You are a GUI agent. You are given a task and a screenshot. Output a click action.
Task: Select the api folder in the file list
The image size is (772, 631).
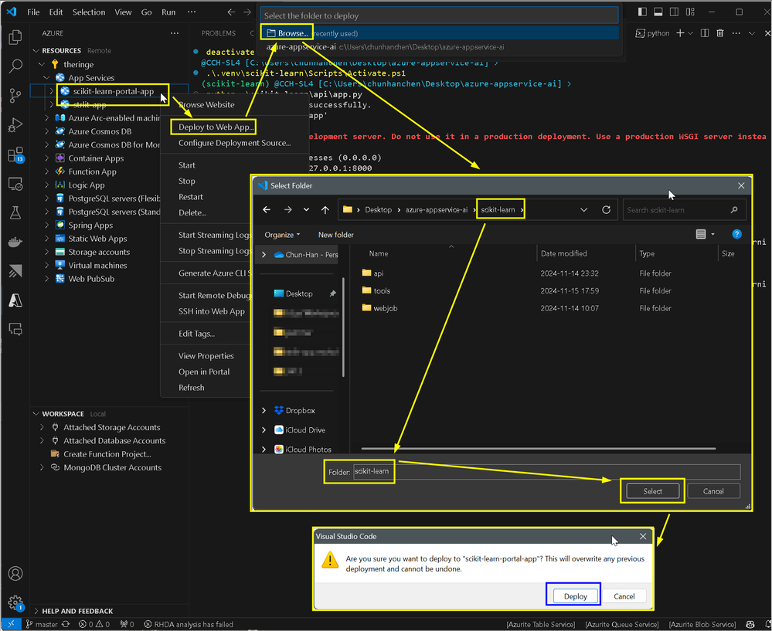point(378,273)
